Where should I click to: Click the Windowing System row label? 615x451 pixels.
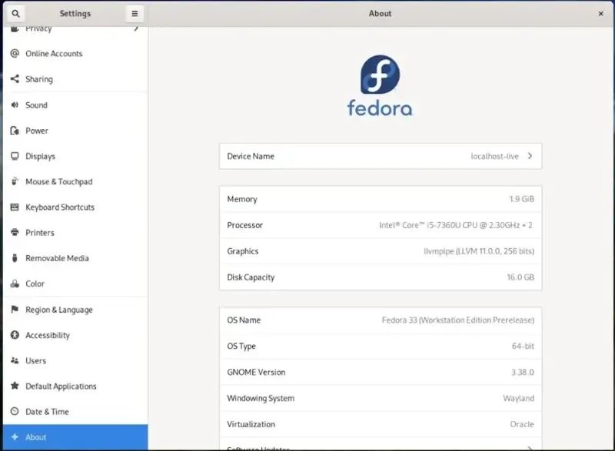click(x=261, y=398)
